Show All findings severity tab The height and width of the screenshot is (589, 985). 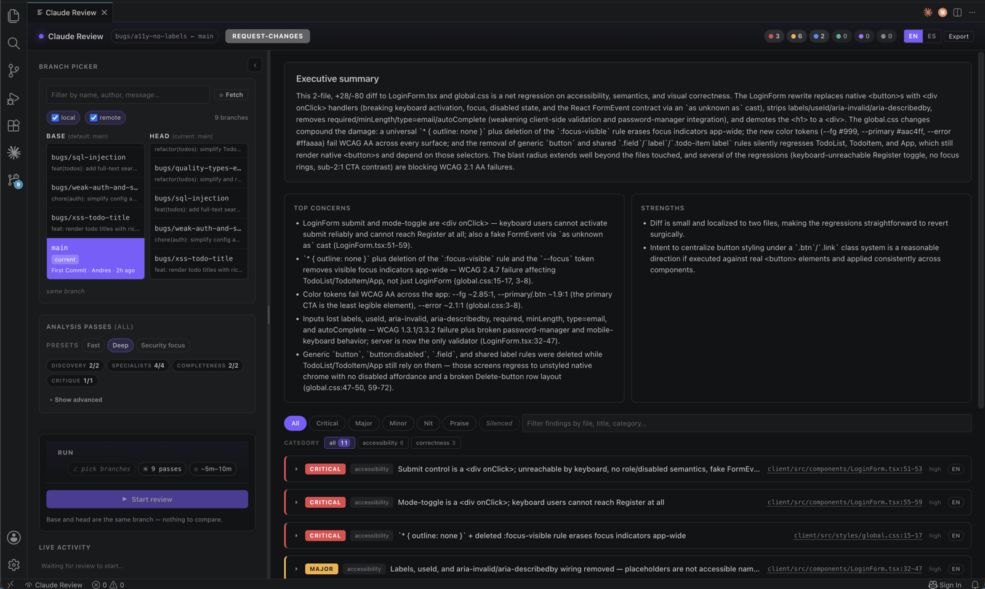pyautogui.click(x=295, y=424)
